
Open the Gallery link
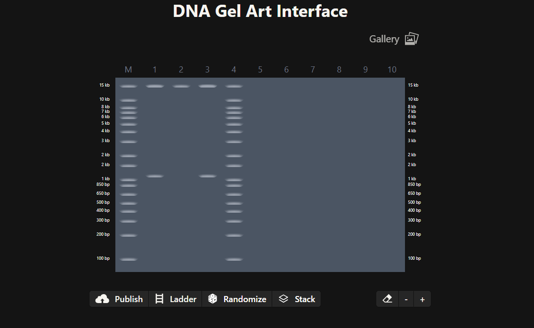pyautogui.click(x=384, y=39)
